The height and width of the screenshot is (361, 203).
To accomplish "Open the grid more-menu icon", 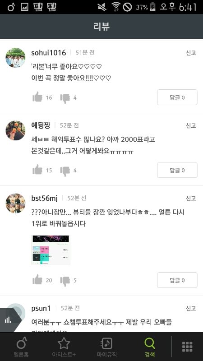I will click(x=187, y=347).
